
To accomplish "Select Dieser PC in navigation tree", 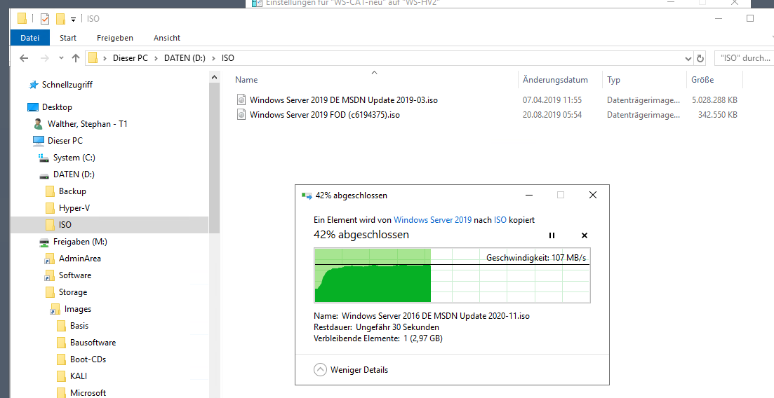I will click(65, 141).
